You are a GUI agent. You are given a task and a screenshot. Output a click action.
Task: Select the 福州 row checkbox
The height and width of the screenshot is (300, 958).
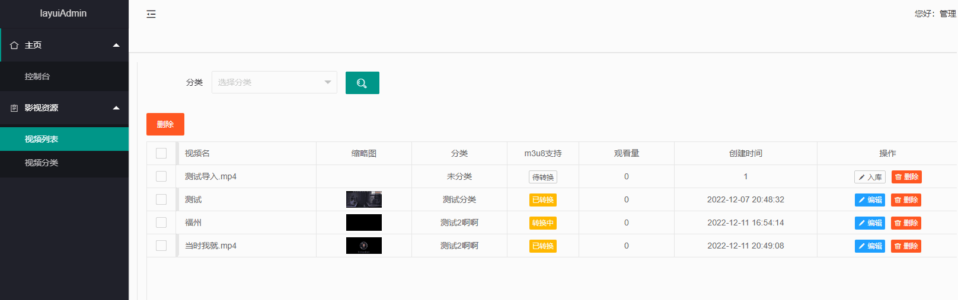[x=161, y=222]
